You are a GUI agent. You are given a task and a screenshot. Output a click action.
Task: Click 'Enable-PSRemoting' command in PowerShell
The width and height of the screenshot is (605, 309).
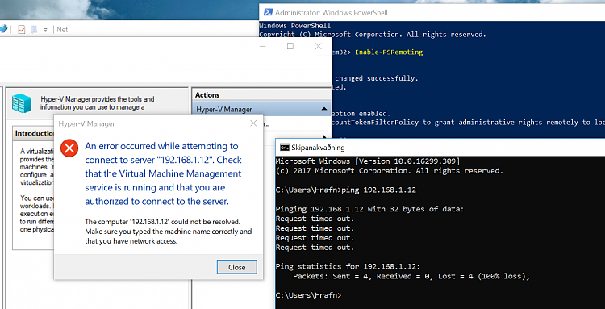click(x=389, y=52)
